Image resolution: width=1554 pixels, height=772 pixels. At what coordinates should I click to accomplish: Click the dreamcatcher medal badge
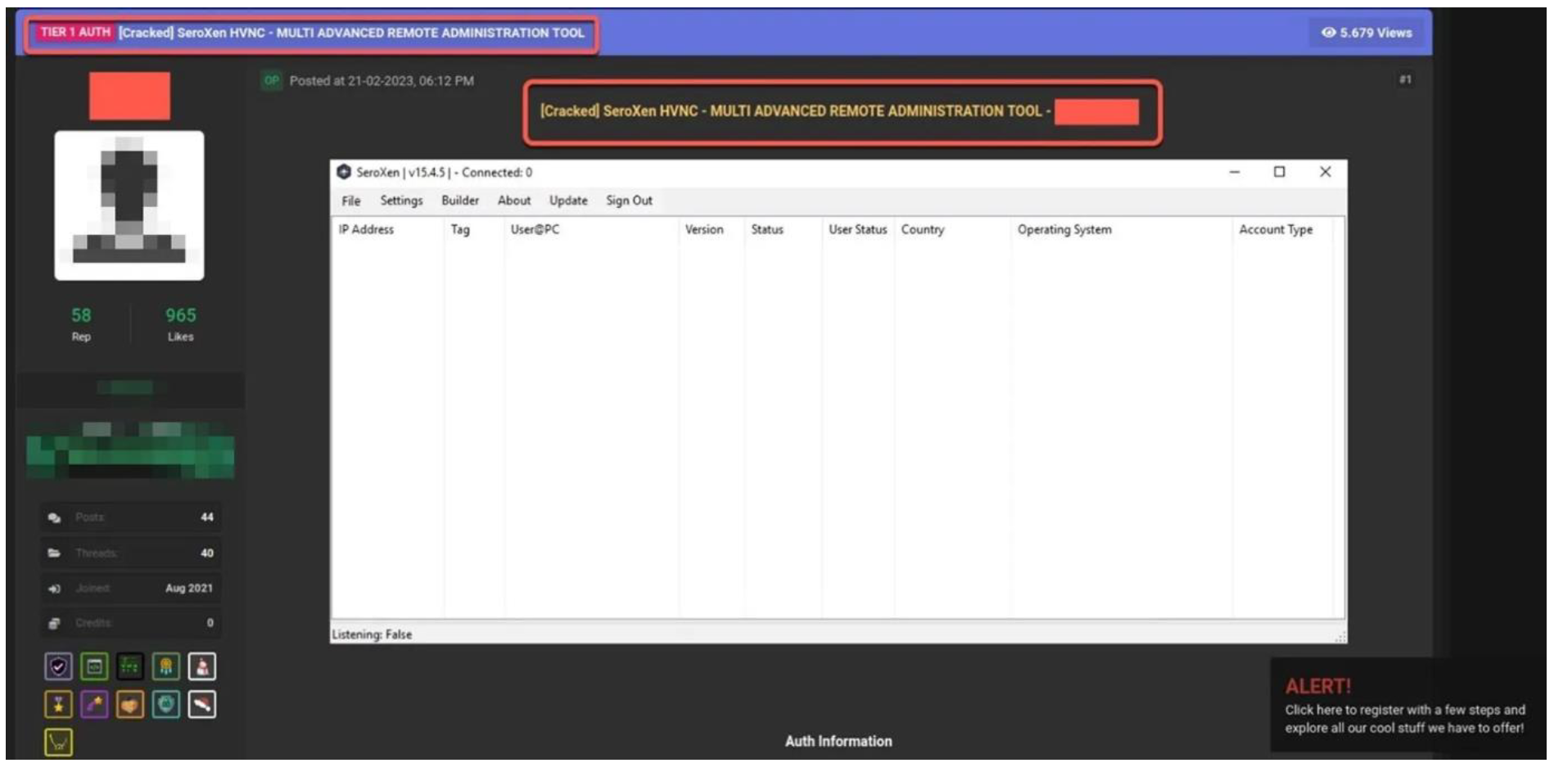(166, 667)
